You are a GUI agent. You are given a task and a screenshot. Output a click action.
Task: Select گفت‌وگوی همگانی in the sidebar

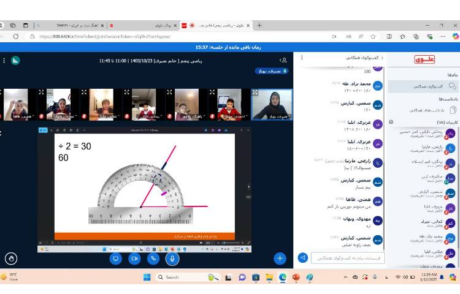[x=423, y=86]
